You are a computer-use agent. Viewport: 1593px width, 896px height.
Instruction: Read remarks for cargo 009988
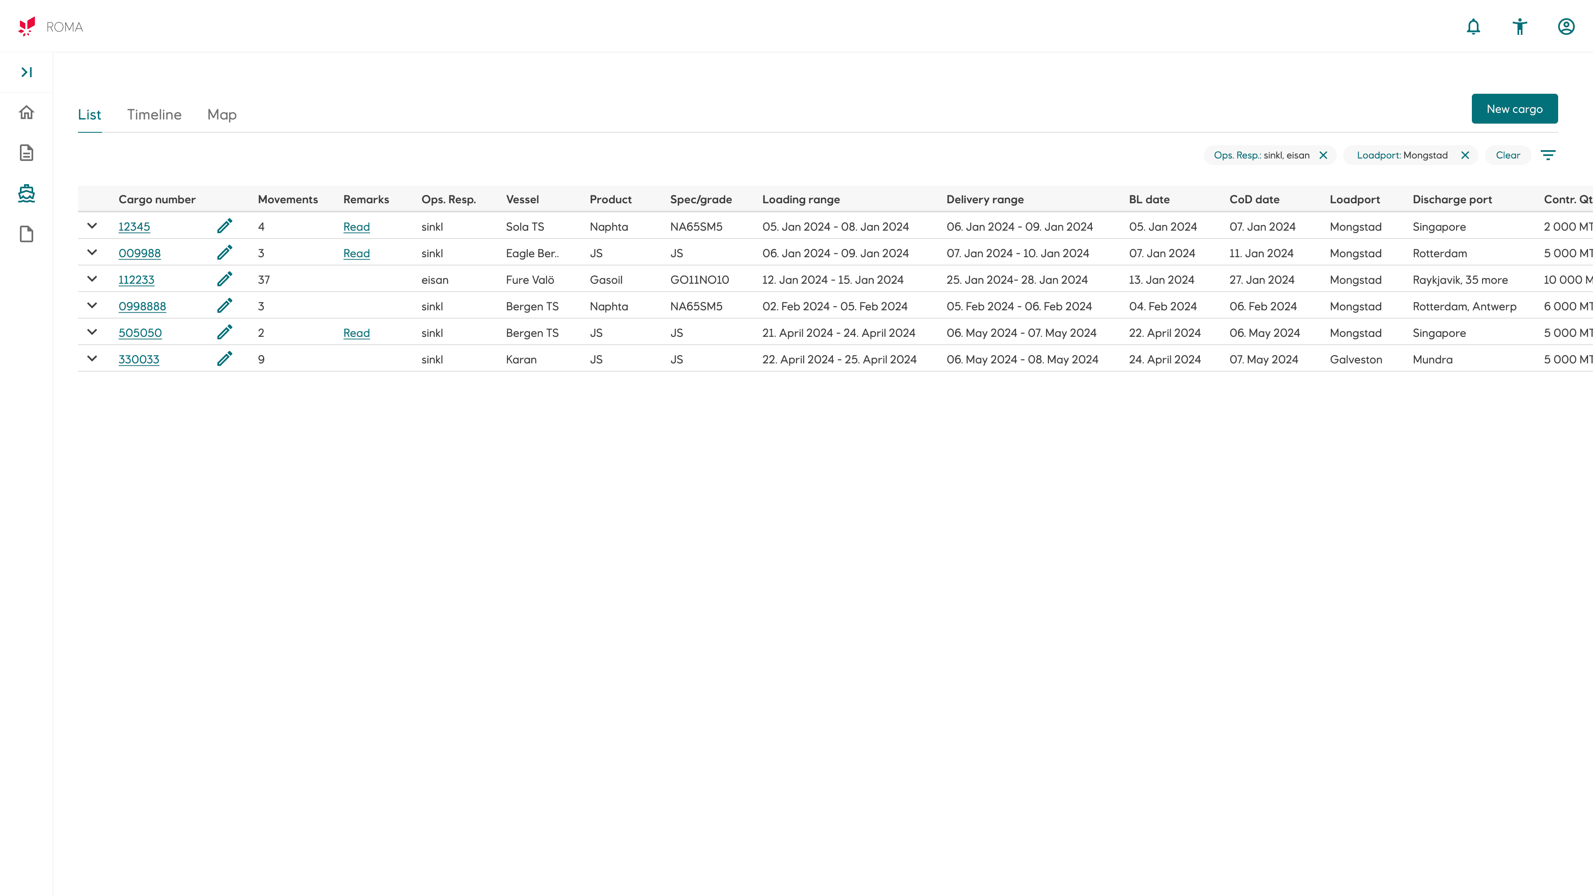pyautogui.click(x=356, y=253)
